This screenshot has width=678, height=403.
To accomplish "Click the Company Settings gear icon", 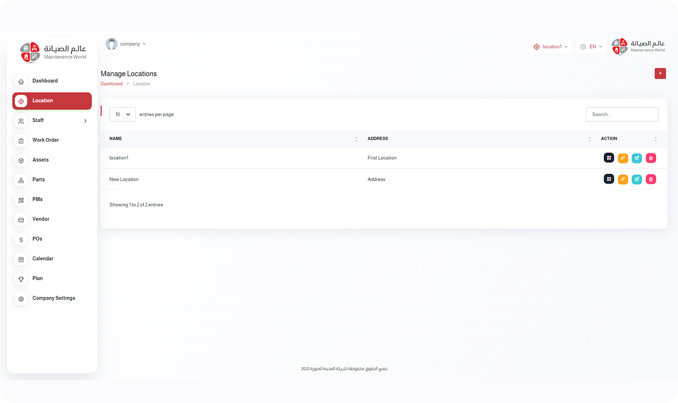I will [21, 299].
